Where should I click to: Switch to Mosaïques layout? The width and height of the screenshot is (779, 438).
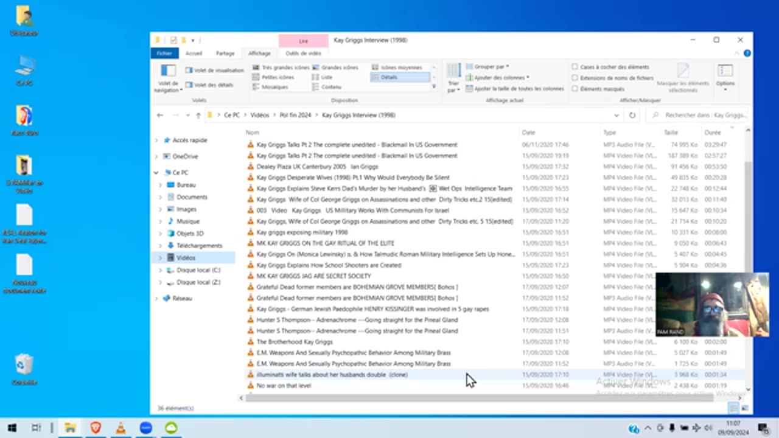[x=270, y=87]
